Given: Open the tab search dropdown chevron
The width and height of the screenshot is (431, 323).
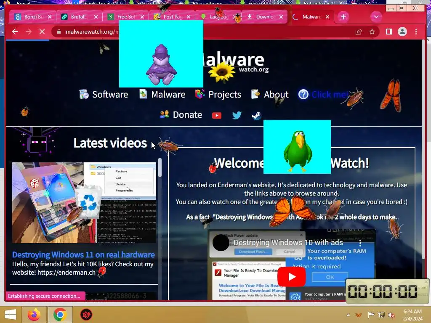Looking at the screenshot, I should (x=376, y=17).
